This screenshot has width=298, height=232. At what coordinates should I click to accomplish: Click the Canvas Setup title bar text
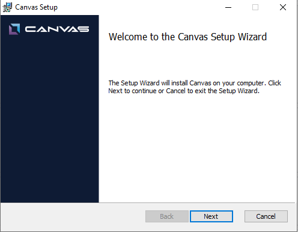pos(36,7)
